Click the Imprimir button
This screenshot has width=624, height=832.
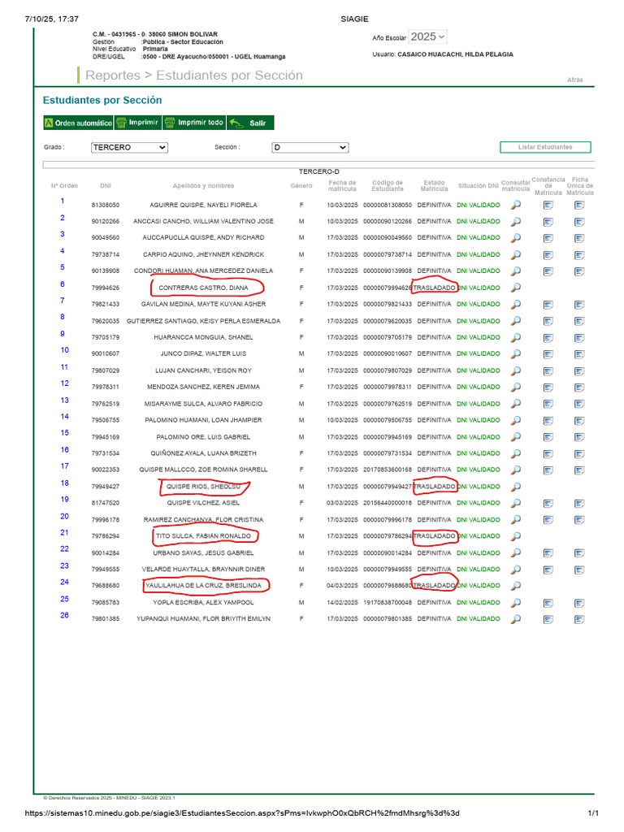137,123
